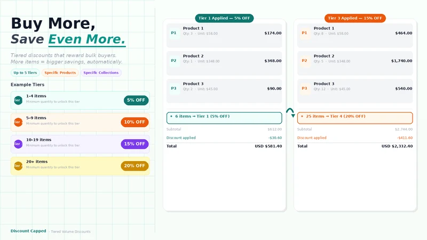
Task: Click the 20+ items tier label
Action: [x=37, y=162]
